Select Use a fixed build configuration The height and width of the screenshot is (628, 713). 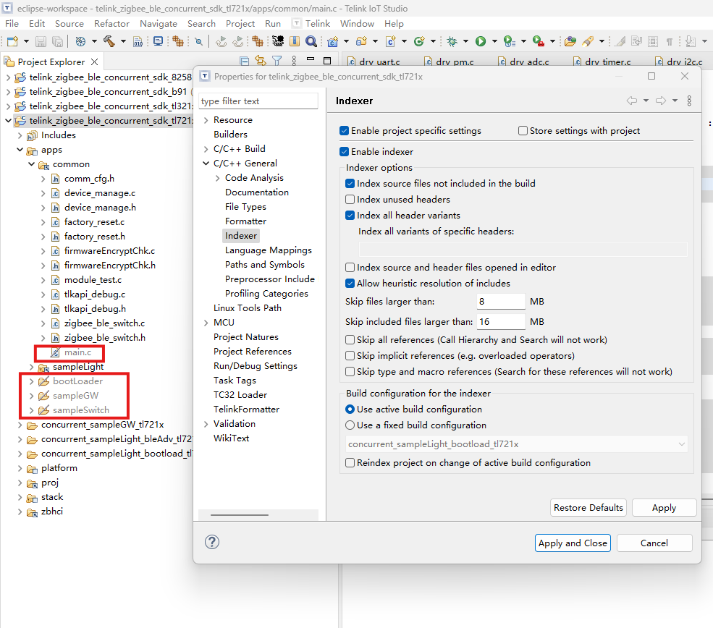(350, 425)
